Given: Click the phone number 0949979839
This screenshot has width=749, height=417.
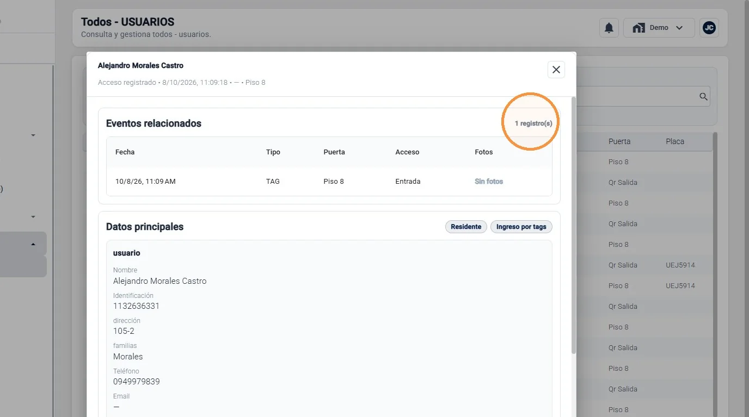Looking at the screenshot, I should coord(137,382).
